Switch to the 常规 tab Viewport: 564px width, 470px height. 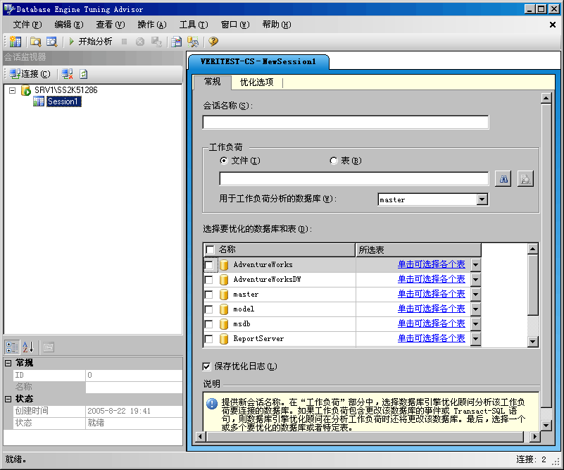(213, 82)
